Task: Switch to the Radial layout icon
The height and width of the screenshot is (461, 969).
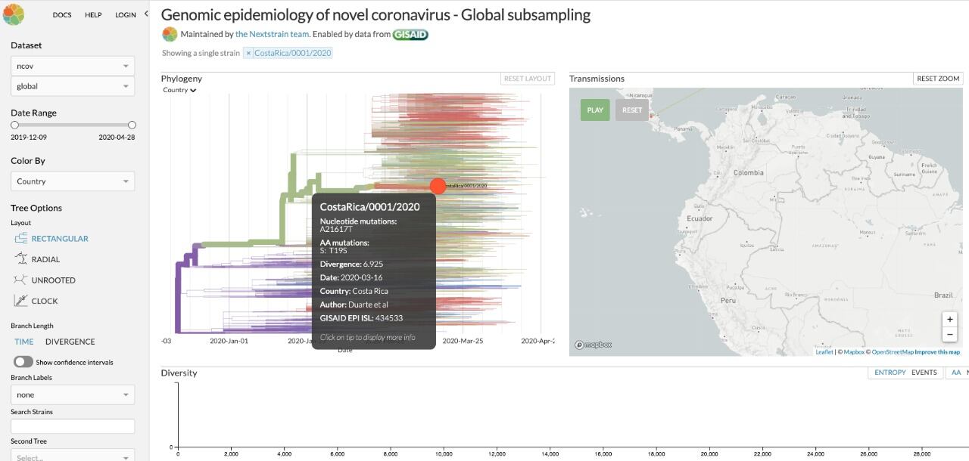Action: (20, 259)
